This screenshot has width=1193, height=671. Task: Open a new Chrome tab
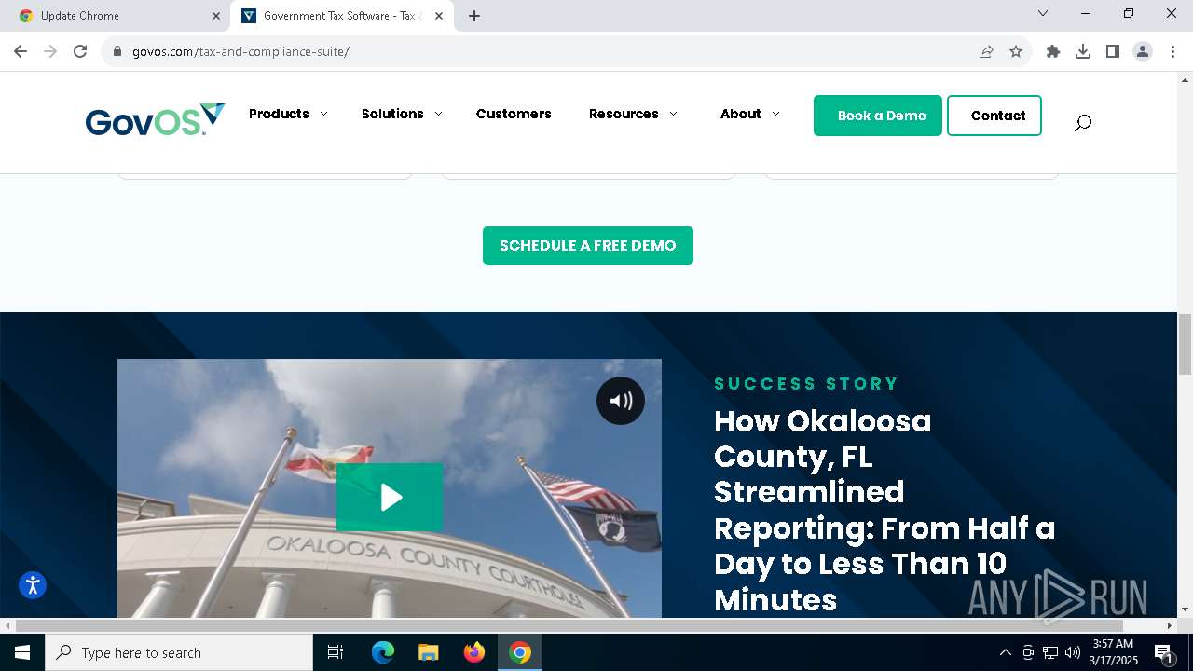click(x=474, y=16)
